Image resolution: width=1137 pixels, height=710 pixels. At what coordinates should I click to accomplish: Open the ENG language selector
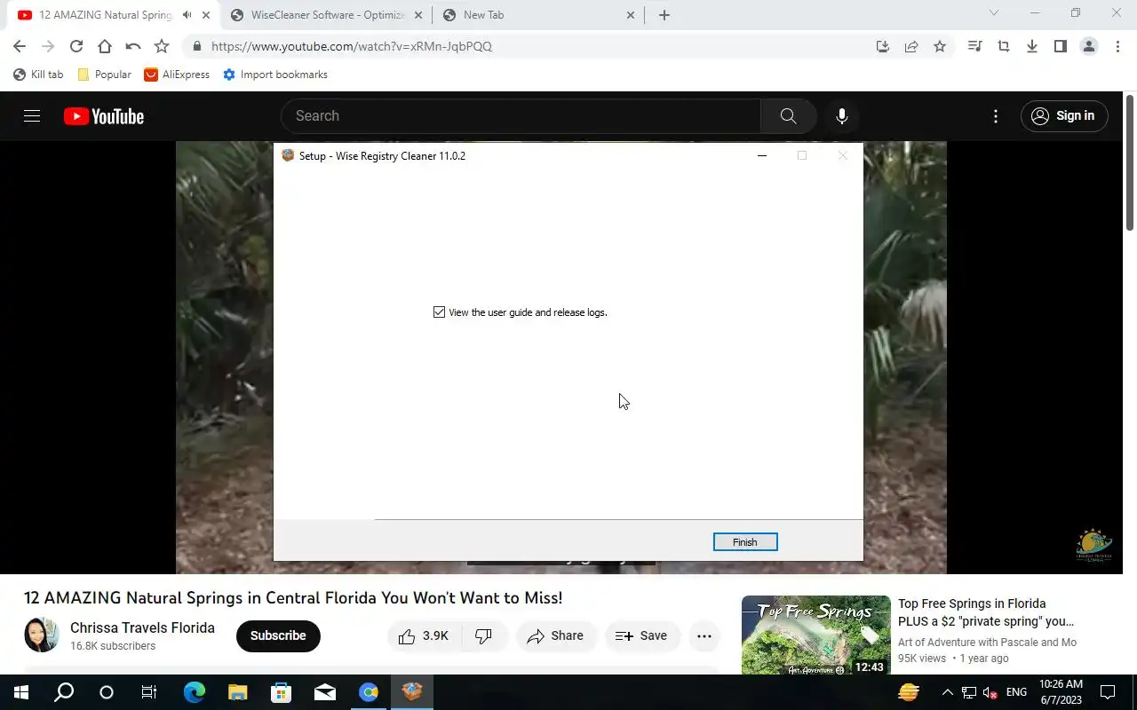pos(1017,692)
